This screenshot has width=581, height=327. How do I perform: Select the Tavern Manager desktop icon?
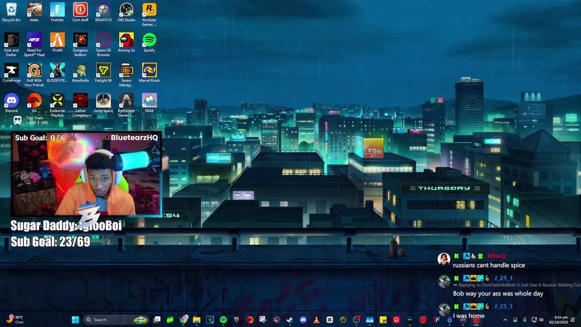pos(126,75)
